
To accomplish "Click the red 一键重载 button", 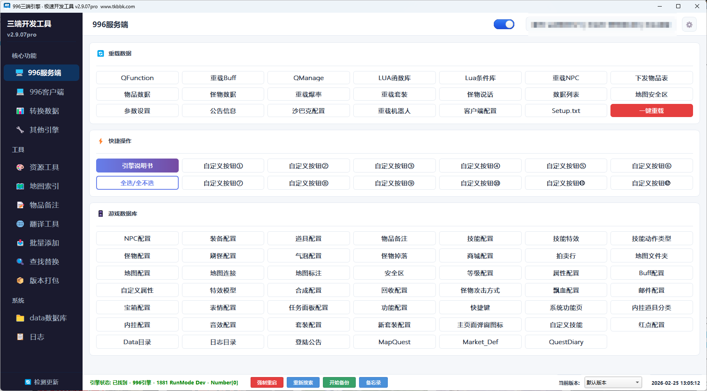I will point(652,110).
